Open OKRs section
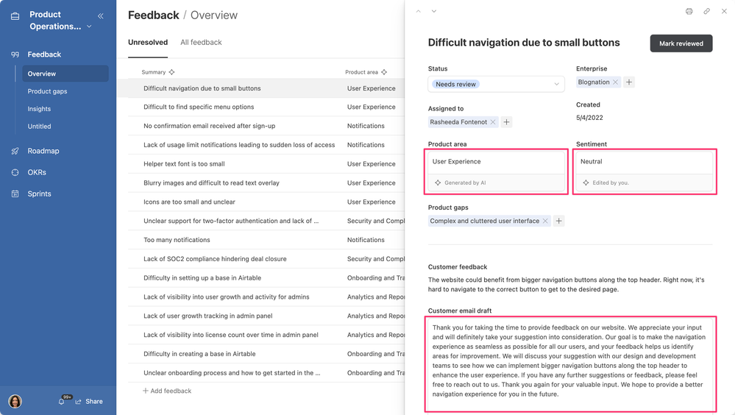This screenshot has height=415, width=735. coord(37,173)
